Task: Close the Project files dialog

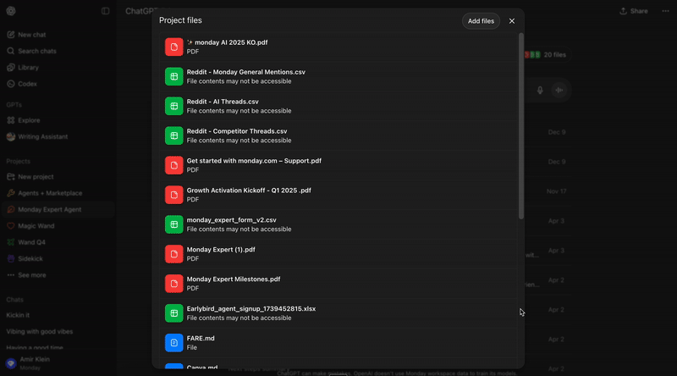Action: point(512,20)
